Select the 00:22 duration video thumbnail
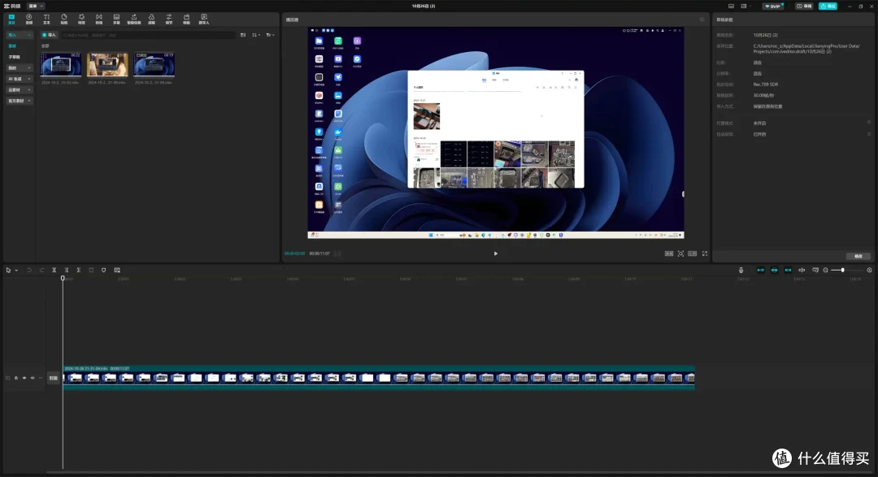This screenshot has width=878, height=477. coord(60,64)
